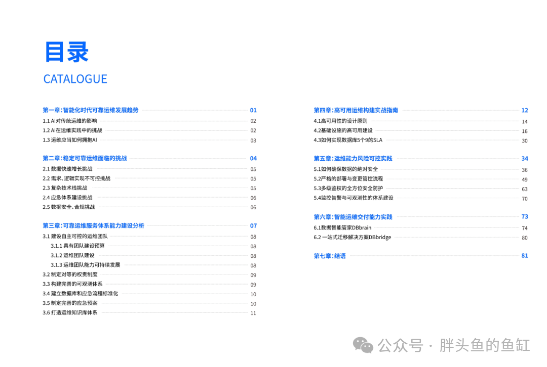The image size is (547, 367).
Task: Click page number 80 beside the DBbridge entry
Action: 525,238
